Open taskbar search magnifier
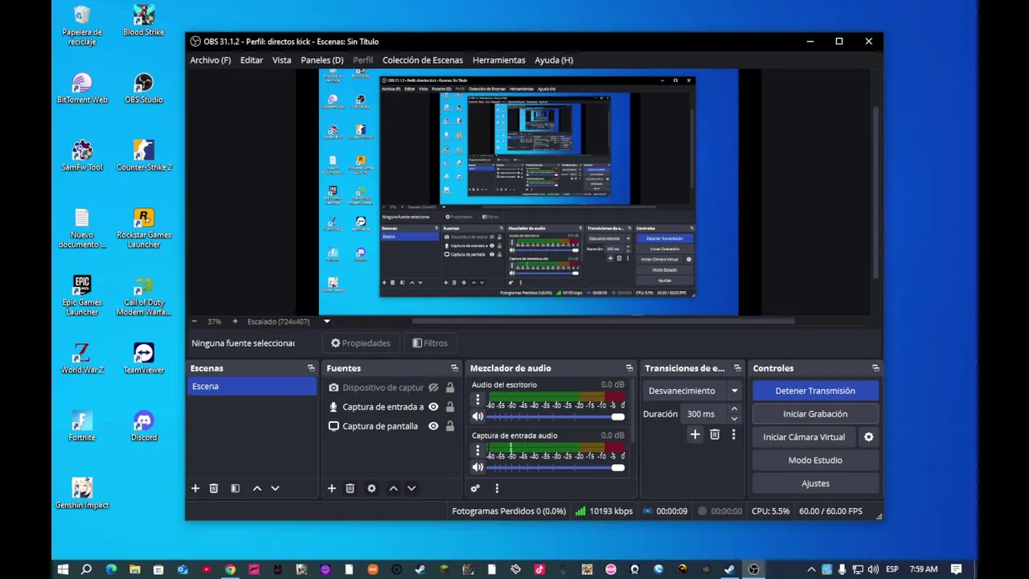 coord(87,569)
